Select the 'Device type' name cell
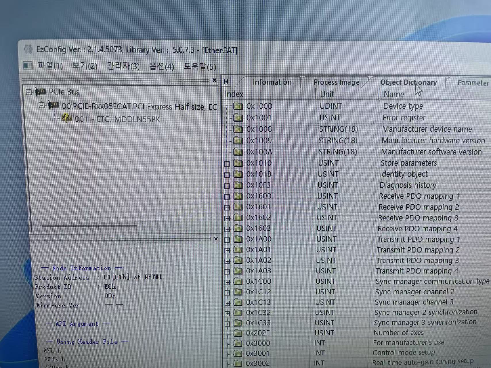The width and height of the screenshot is (491, 368). point(403,106)
